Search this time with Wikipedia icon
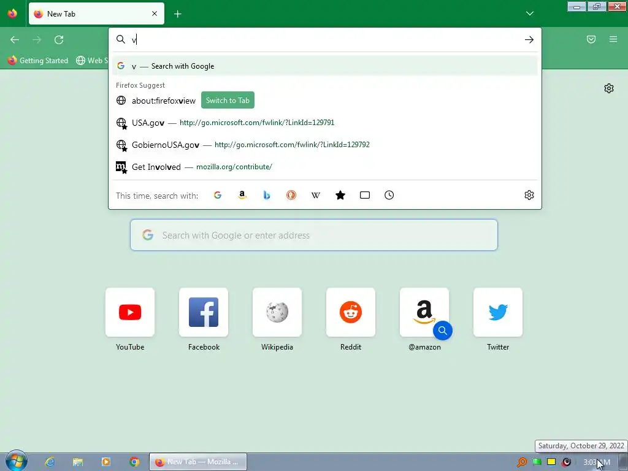Screen dimensions: 628x471 [316, 195]
